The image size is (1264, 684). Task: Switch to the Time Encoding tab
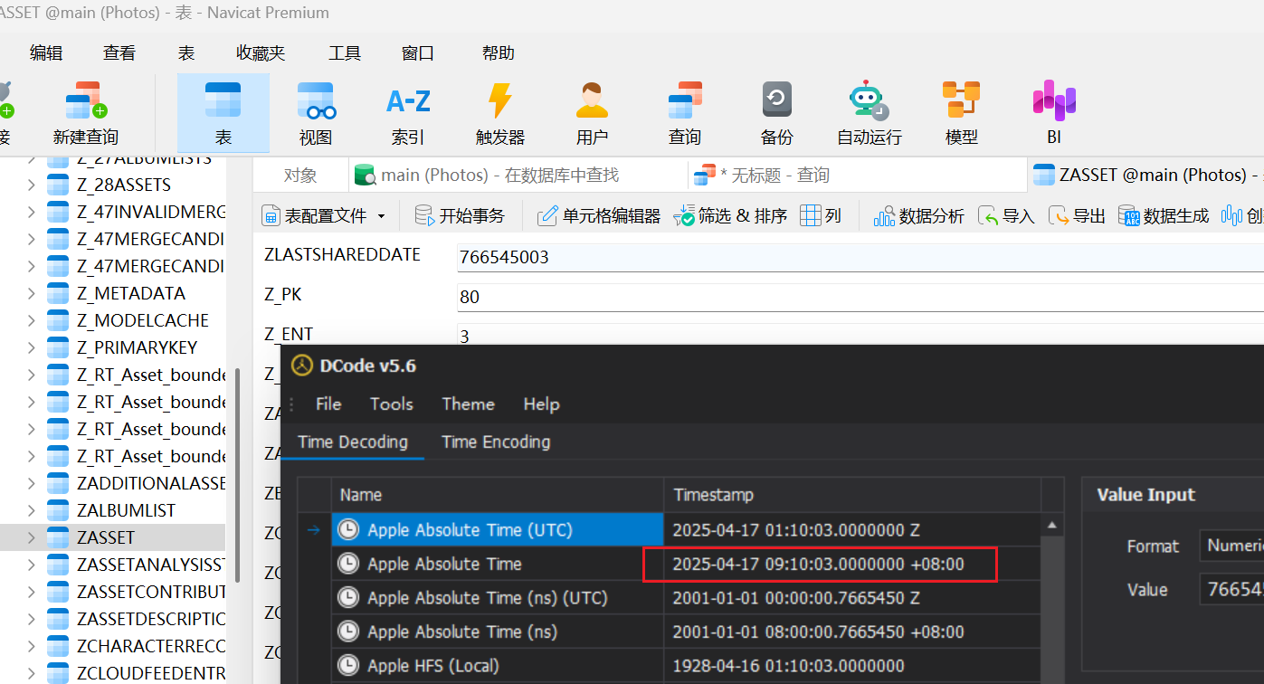495,442
